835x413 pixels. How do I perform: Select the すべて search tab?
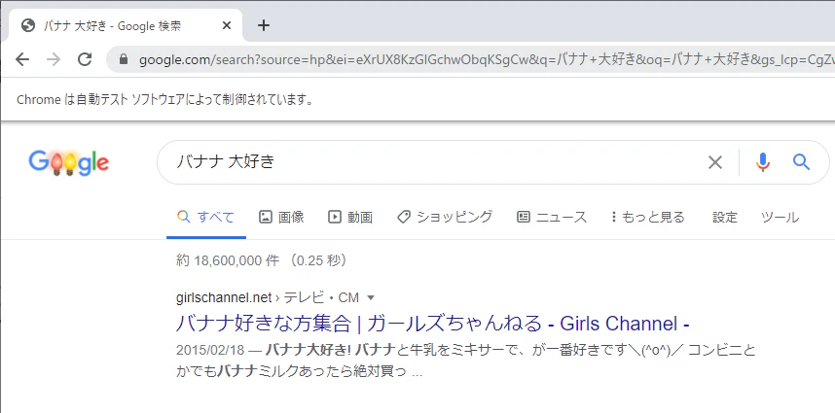206,217
